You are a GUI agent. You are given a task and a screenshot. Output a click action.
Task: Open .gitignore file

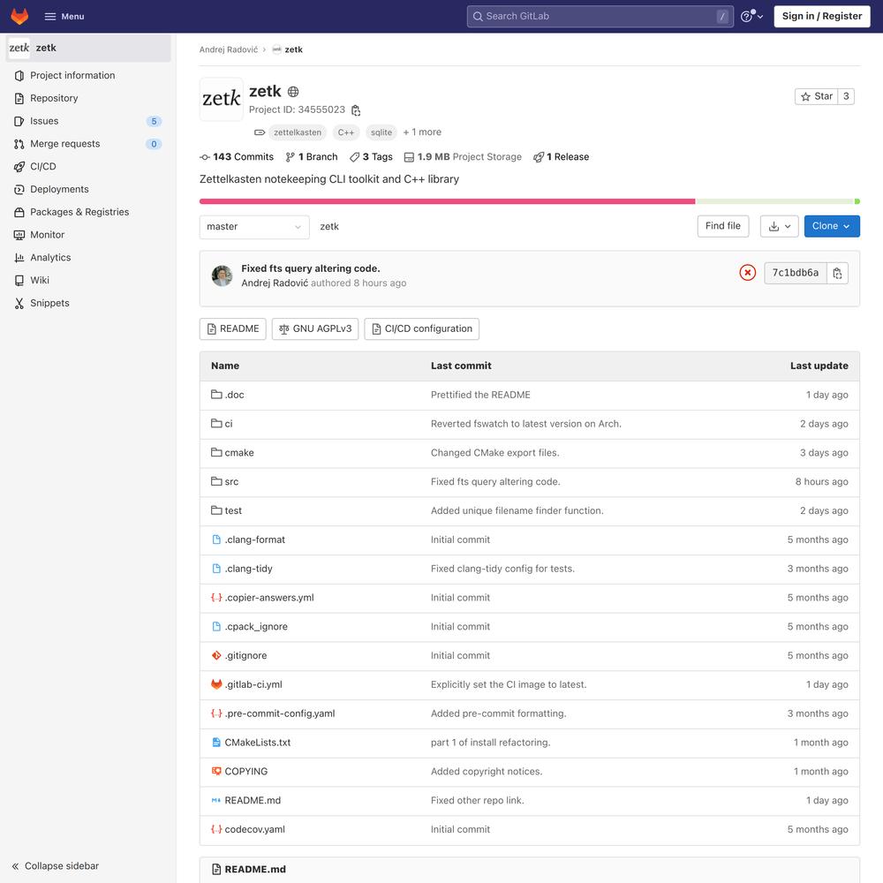(245, 655)
